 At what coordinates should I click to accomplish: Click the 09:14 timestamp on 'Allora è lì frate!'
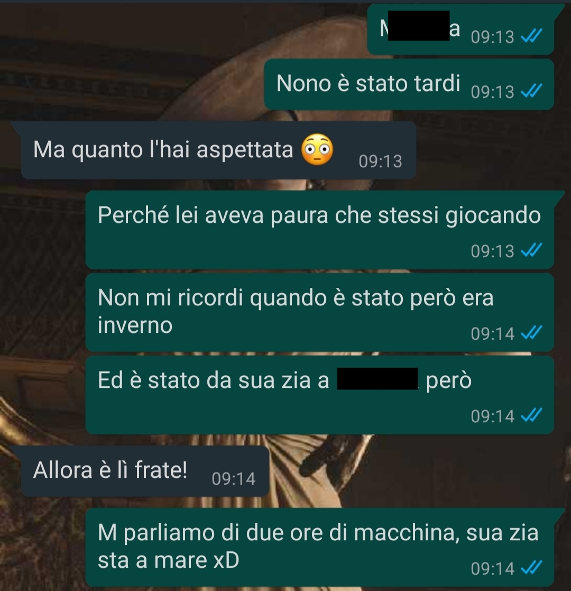click(234, 479)
